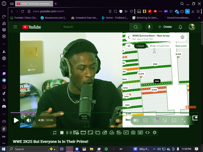Open the account avatar menu
The height and width of the screenshot is (152, 203).
point(192,27)
